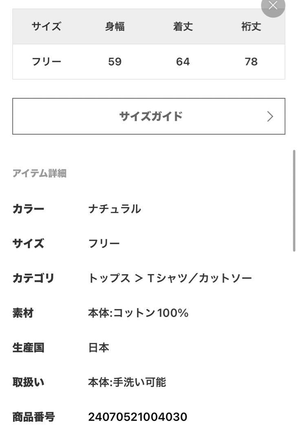This screenshot has height=441, width=298.
Task: Select the 裄丈 column header
Action: click(251, 27)
